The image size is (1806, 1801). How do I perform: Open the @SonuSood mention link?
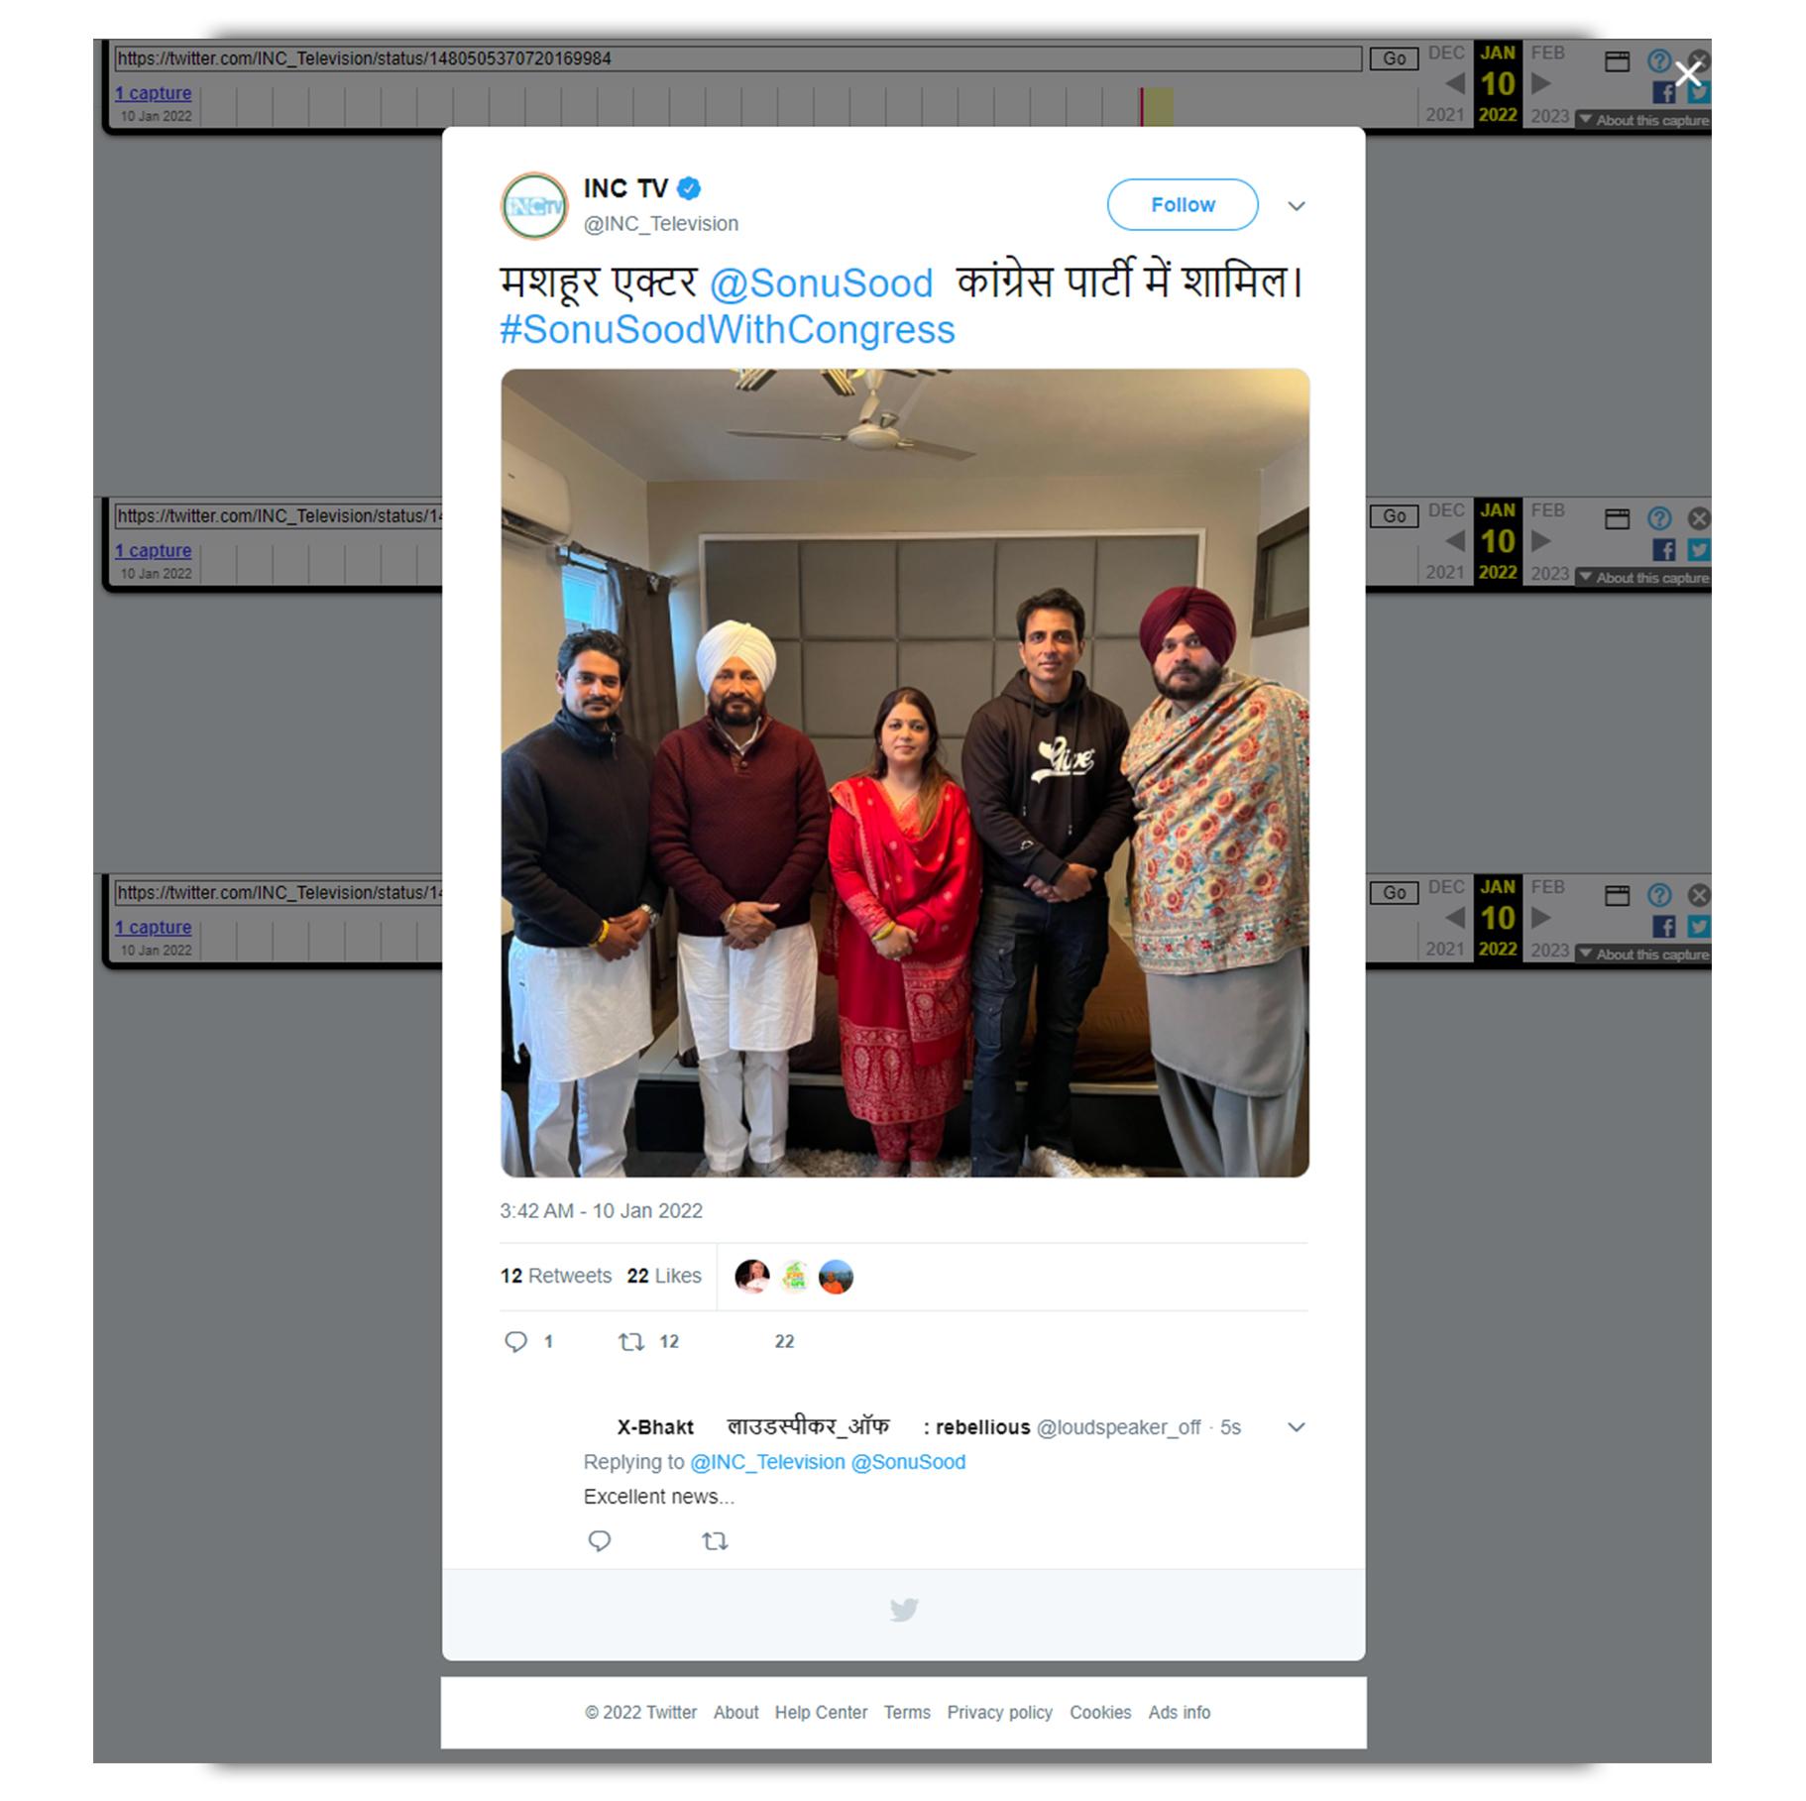tap(821, 283)
